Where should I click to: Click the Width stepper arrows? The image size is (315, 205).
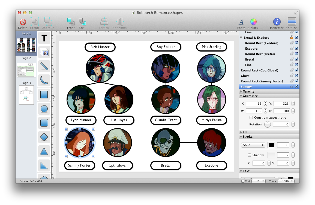point(265,111)
